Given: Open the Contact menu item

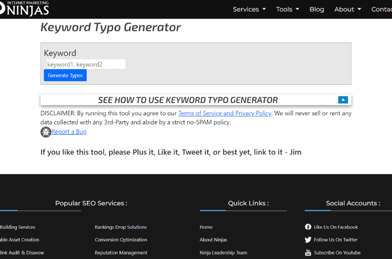Looking at the screenshot, I should coord(382,9).
